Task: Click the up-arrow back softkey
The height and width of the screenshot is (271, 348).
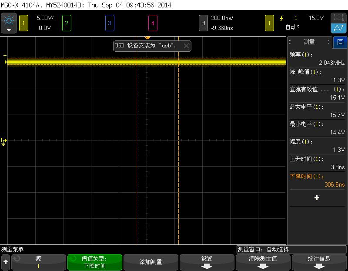Action: pos(6,262)
